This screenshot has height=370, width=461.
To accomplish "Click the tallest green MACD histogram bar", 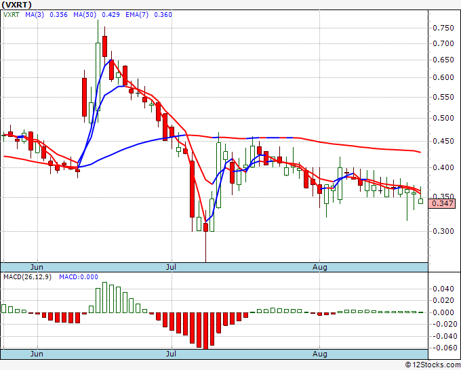I will [x=104, y=297].
